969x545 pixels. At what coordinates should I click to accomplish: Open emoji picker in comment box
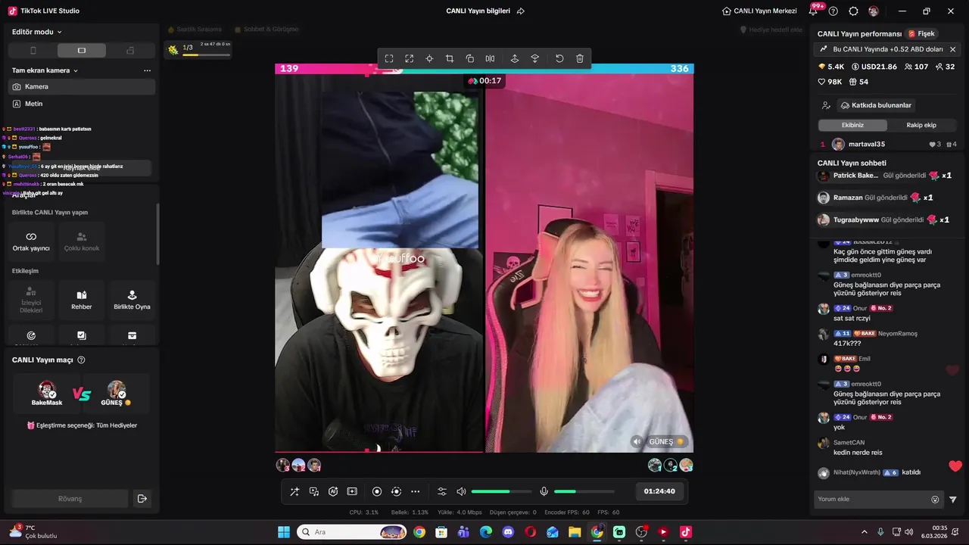point(935,500)
